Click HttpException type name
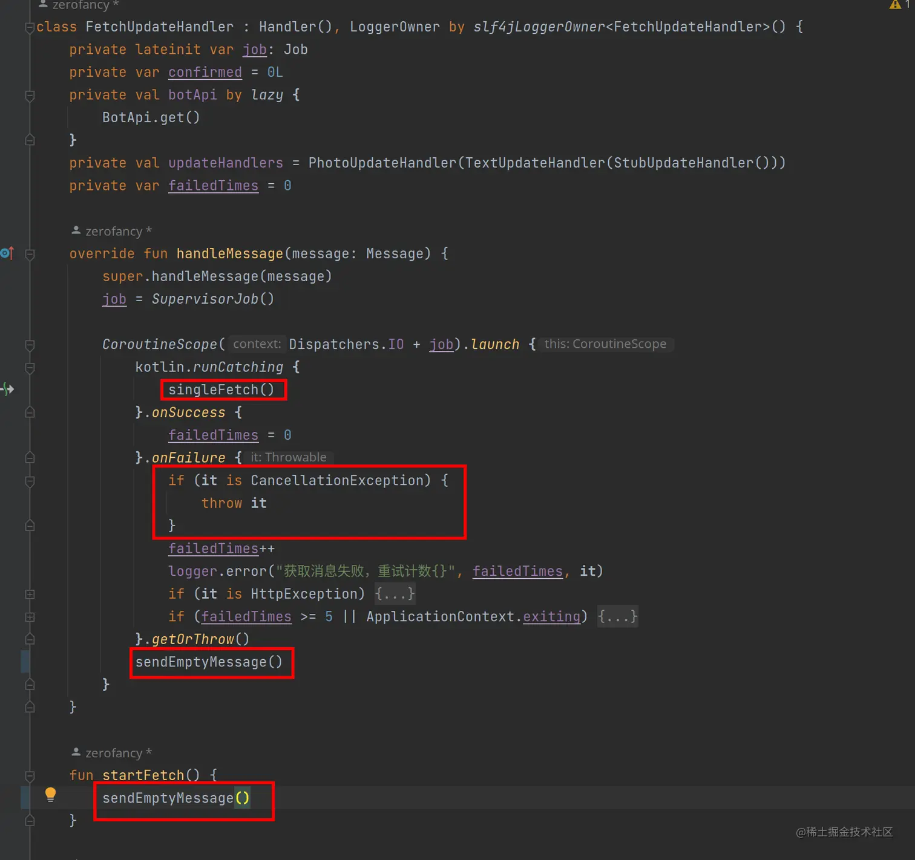Screen dimensions: 915x860 tap(304, 594)
